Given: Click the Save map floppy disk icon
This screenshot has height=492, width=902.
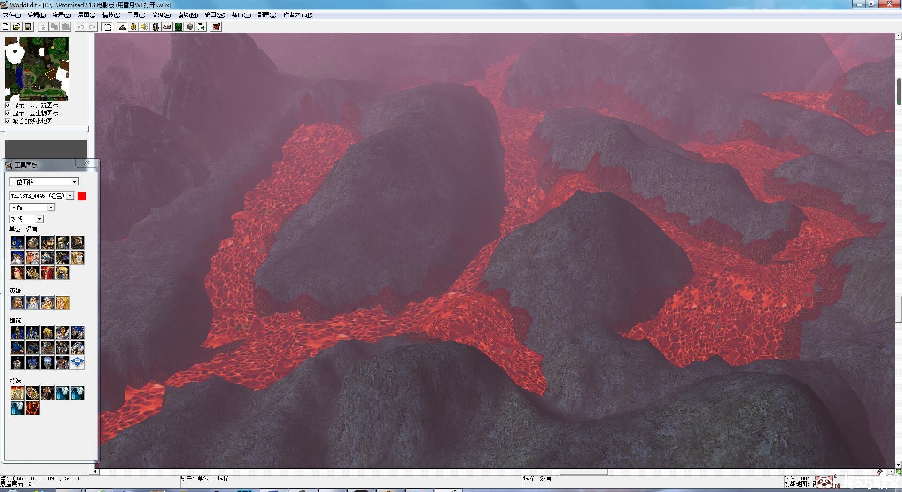Looking at the screenshot, I should coord(28,27).
